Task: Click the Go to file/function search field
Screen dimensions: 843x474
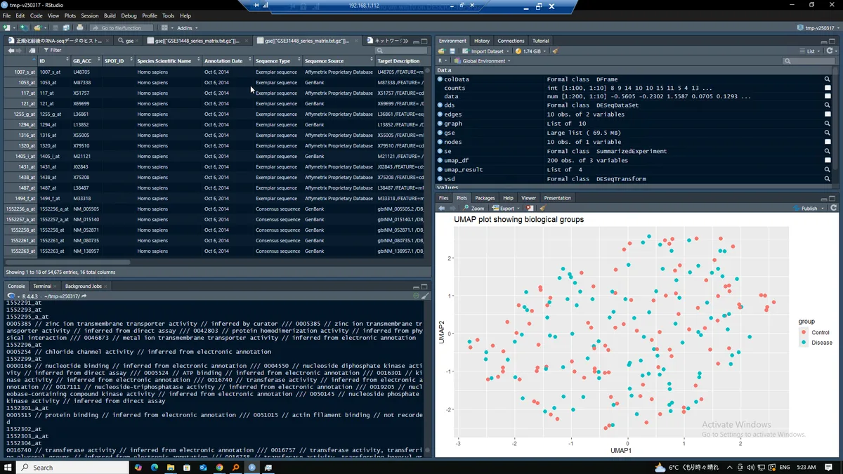Action: [121, 28]
